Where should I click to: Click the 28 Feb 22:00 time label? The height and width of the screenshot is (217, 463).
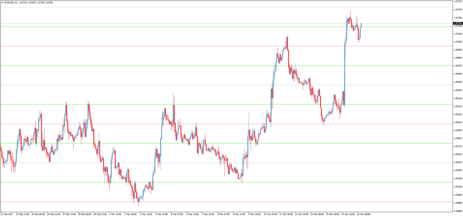(x=100, y=214)
